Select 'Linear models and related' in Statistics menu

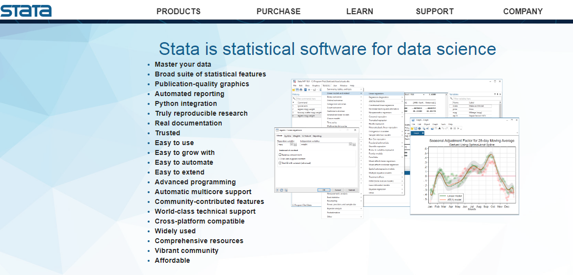coord(343,93)
